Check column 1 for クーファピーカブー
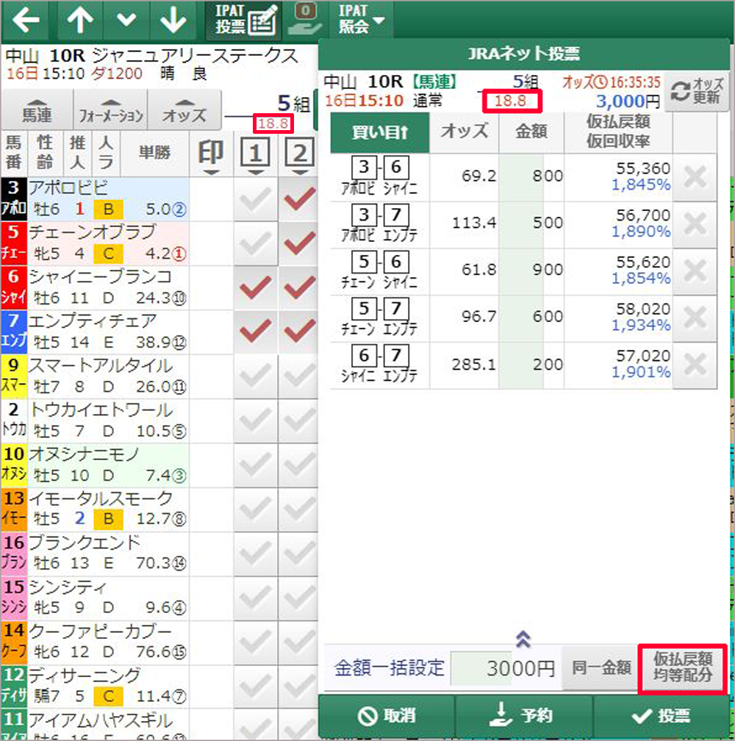Image resolution: width=735 pixels, height=741 pixels. click(x=256, y=642)
